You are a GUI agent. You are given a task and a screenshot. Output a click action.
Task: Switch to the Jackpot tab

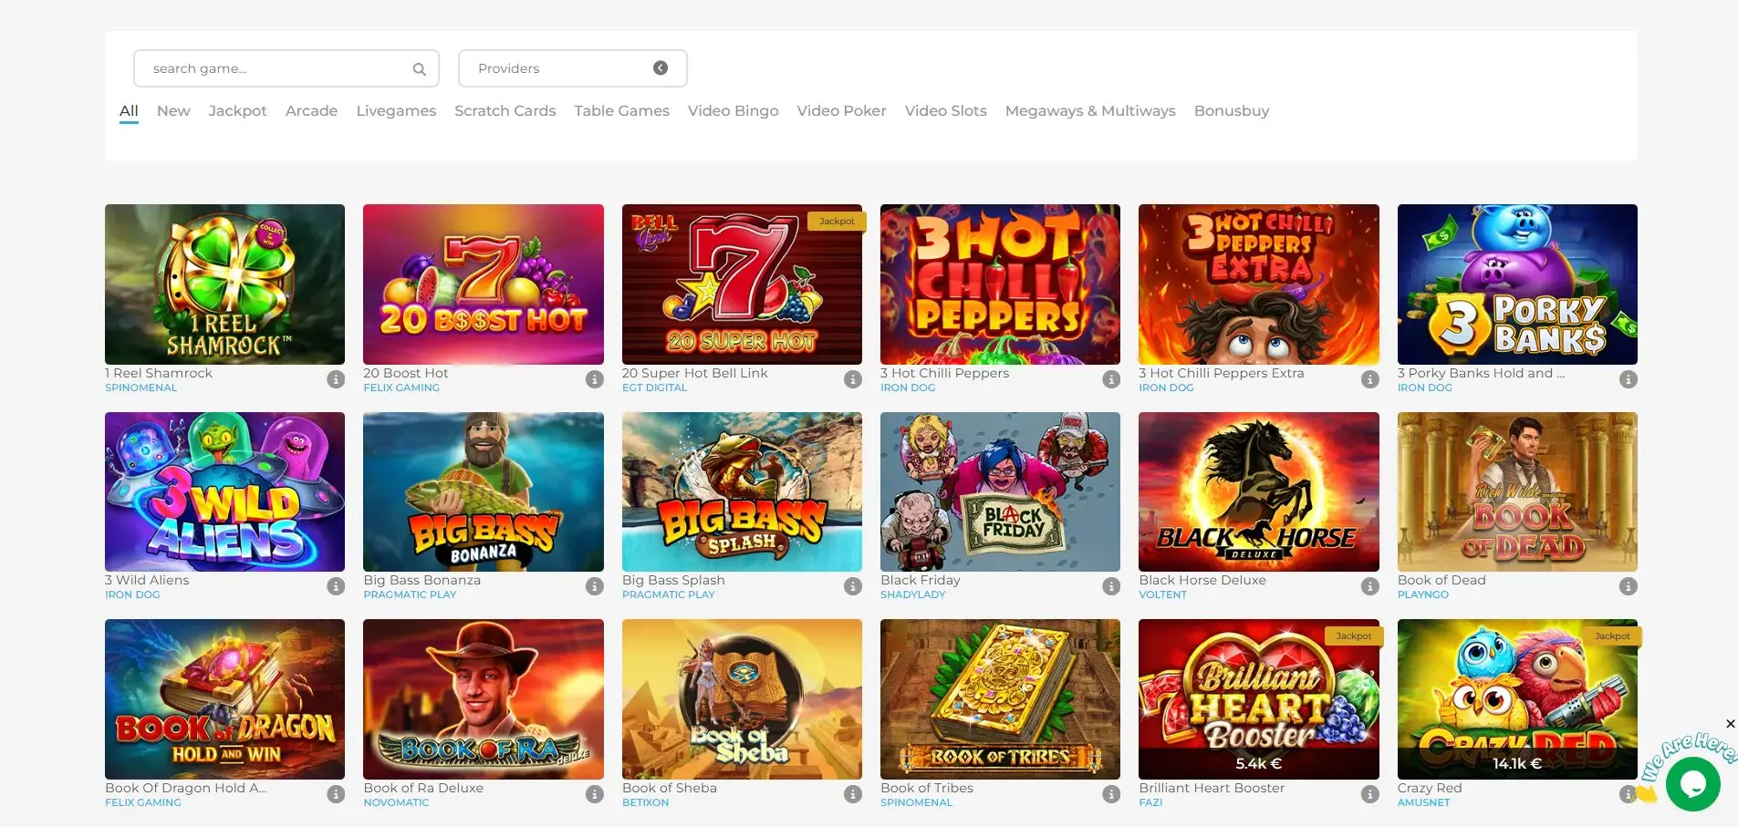(237, 111)
